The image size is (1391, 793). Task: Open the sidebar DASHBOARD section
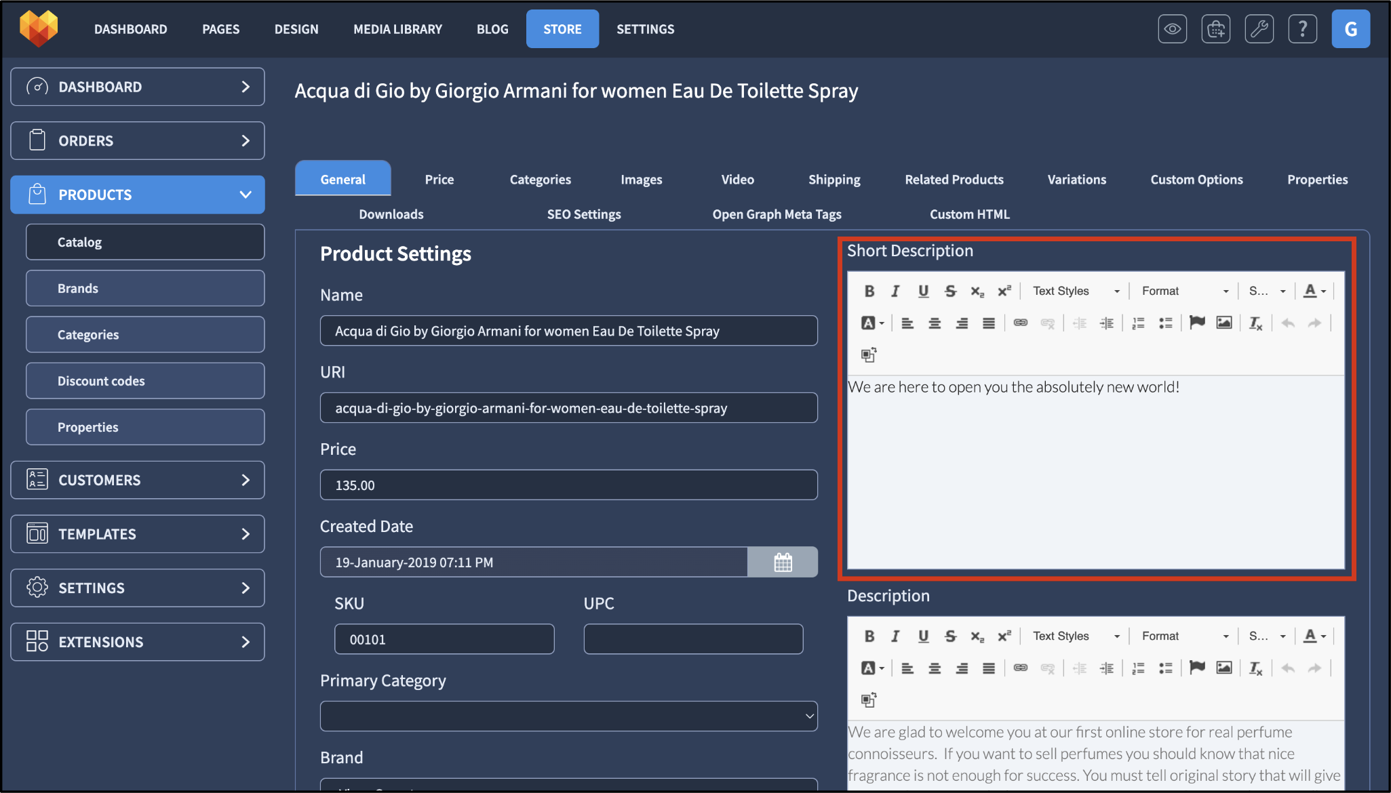(x=138, y=87)
